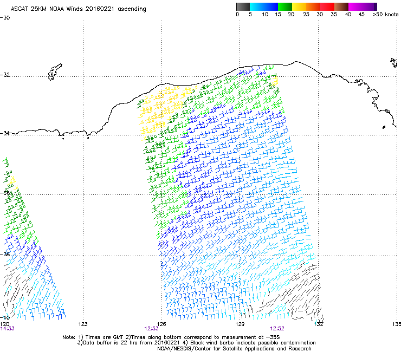Click the latitude label '-30'
401x352 pixels.
5,18
